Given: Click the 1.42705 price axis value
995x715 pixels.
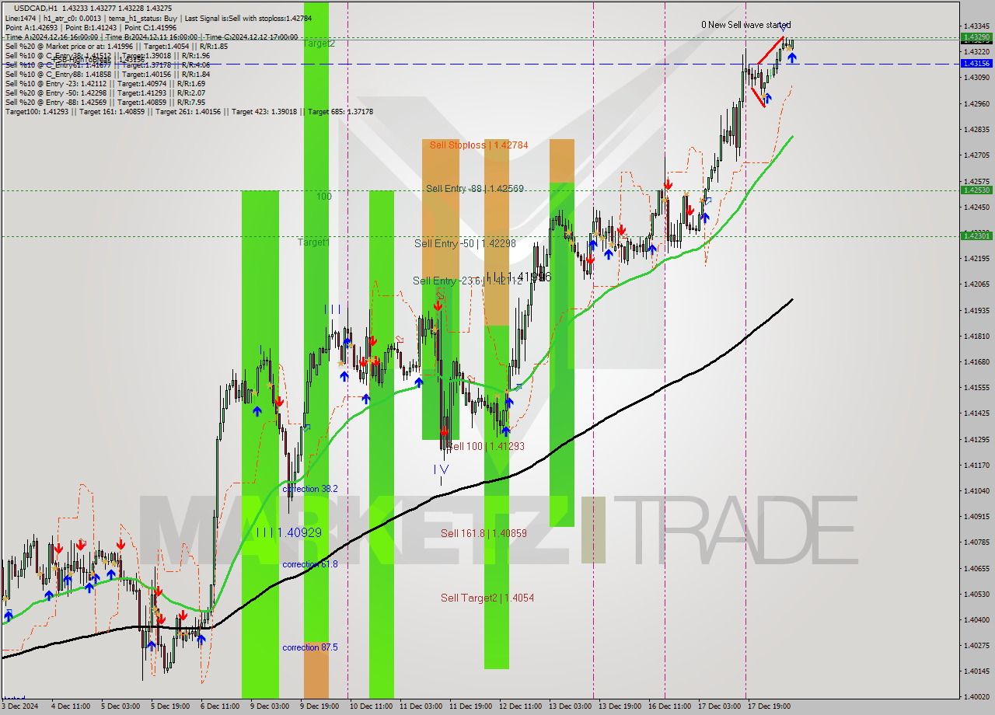Looking at the screenshot, I should (976, 155).
